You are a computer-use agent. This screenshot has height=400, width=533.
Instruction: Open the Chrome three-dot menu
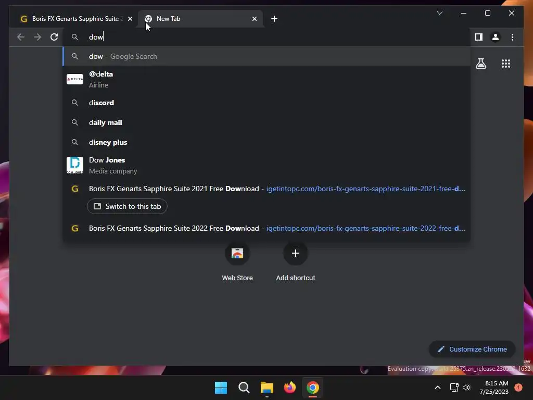pos(512,37)
